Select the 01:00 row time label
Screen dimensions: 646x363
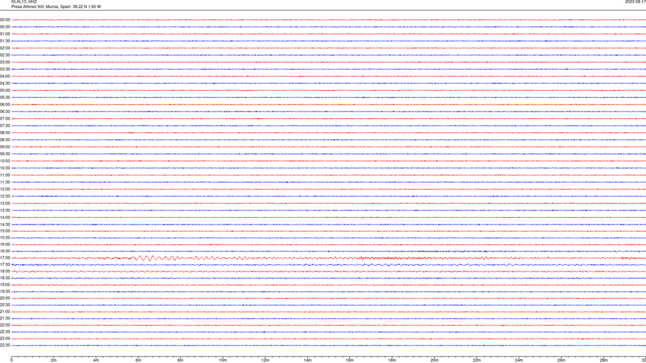5,34
